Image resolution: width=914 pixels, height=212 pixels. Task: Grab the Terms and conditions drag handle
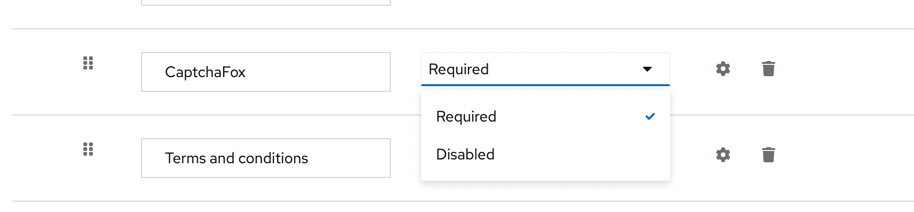pyautogui.click(x=88, y=149)
